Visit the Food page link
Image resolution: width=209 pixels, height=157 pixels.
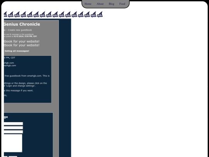point(122,4)
